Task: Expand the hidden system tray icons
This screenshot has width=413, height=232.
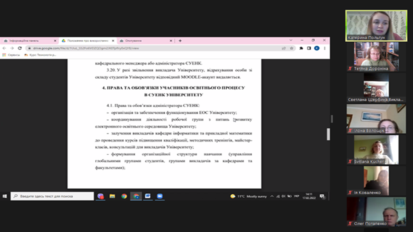Action: [272, 196]
